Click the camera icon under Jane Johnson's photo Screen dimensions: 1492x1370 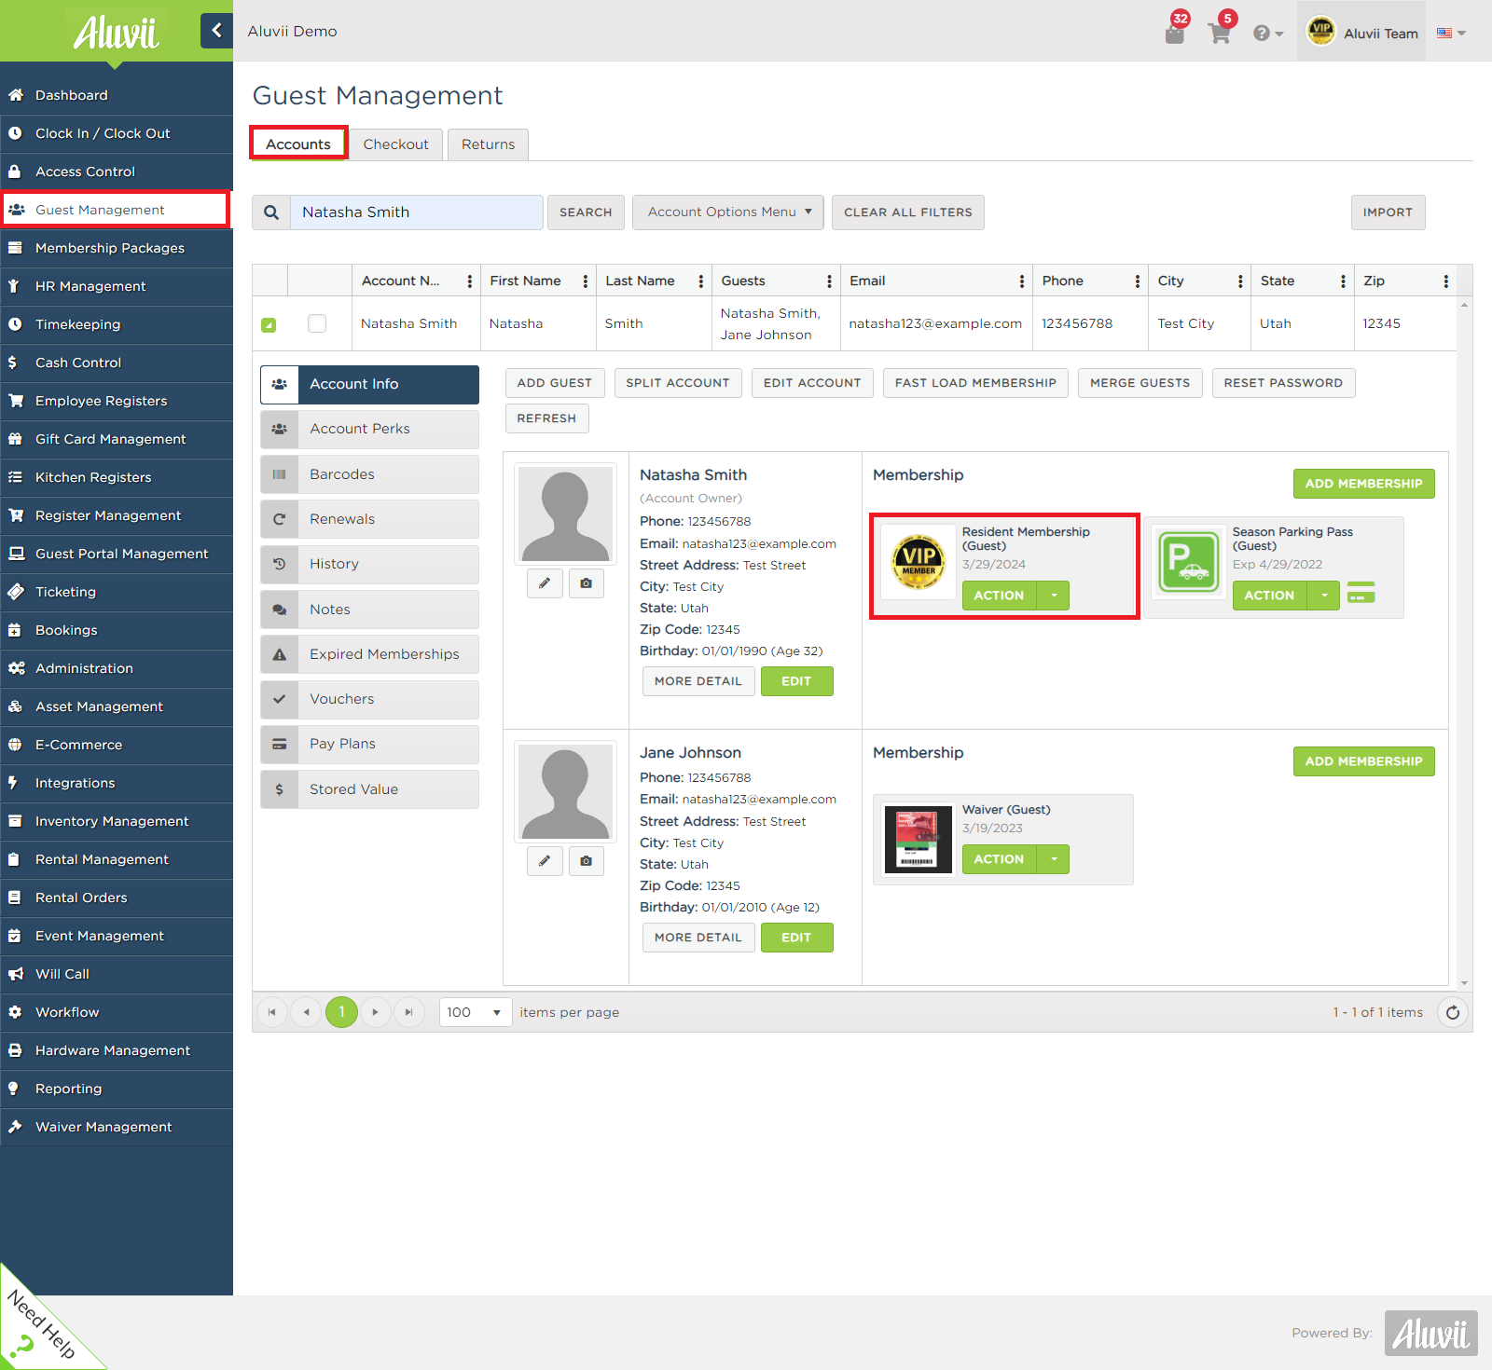[x=586, y=861]
